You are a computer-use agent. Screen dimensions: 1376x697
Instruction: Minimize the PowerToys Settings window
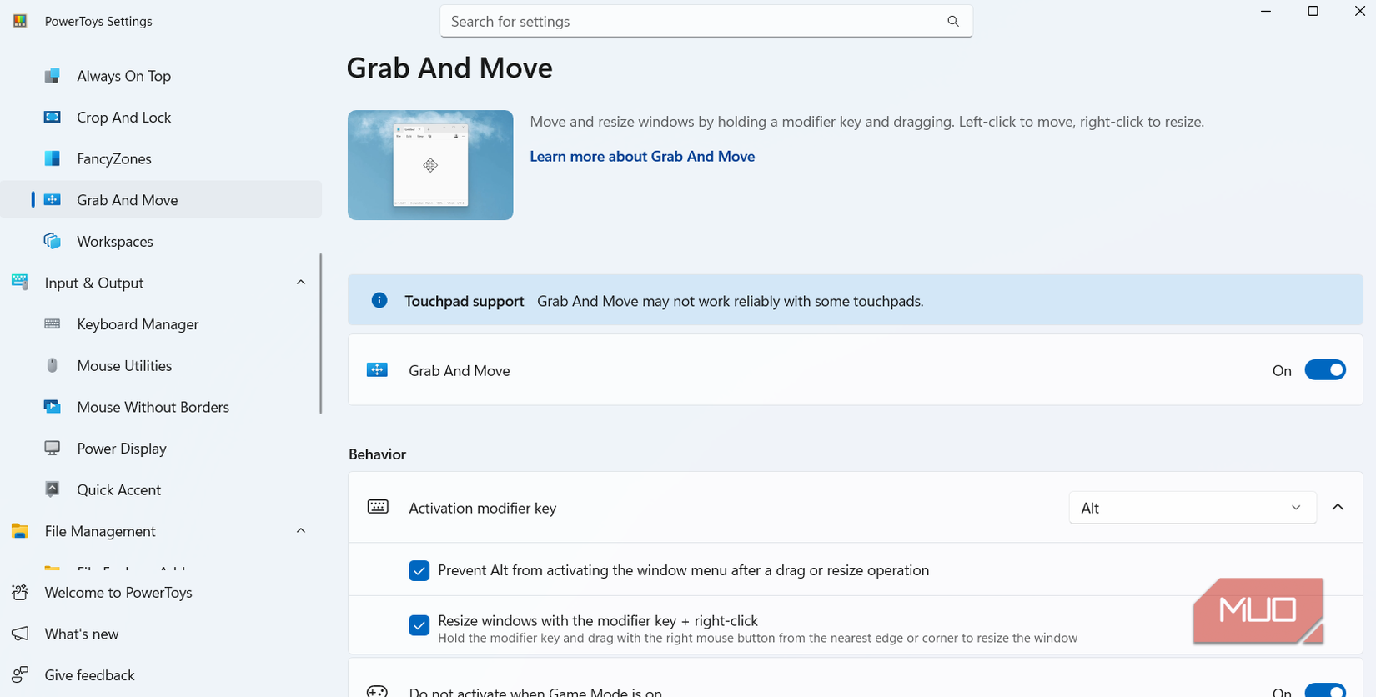[x=1266, y=12]
